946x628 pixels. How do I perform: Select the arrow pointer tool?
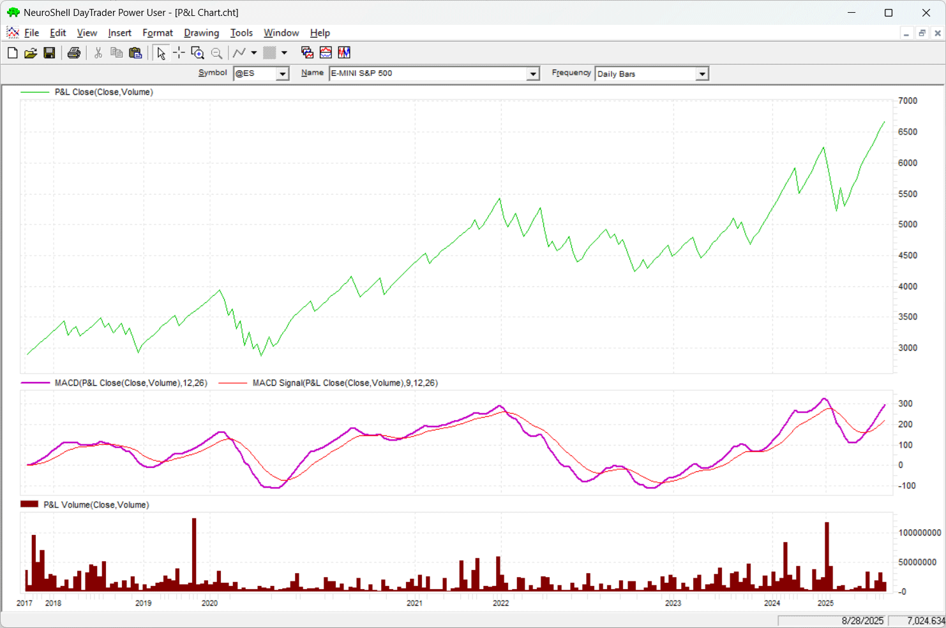coord(161,53)
